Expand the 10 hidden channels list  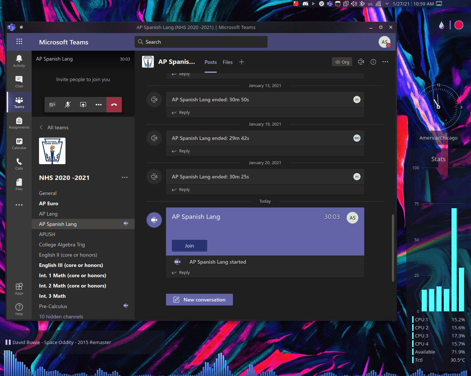(x=61, y=317)
